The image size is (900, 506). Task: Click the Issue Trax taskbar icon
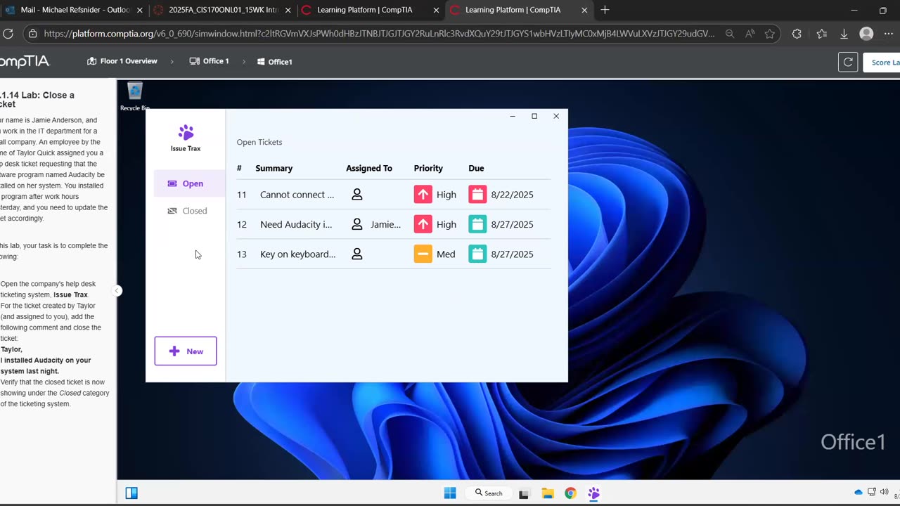point(594,493)
